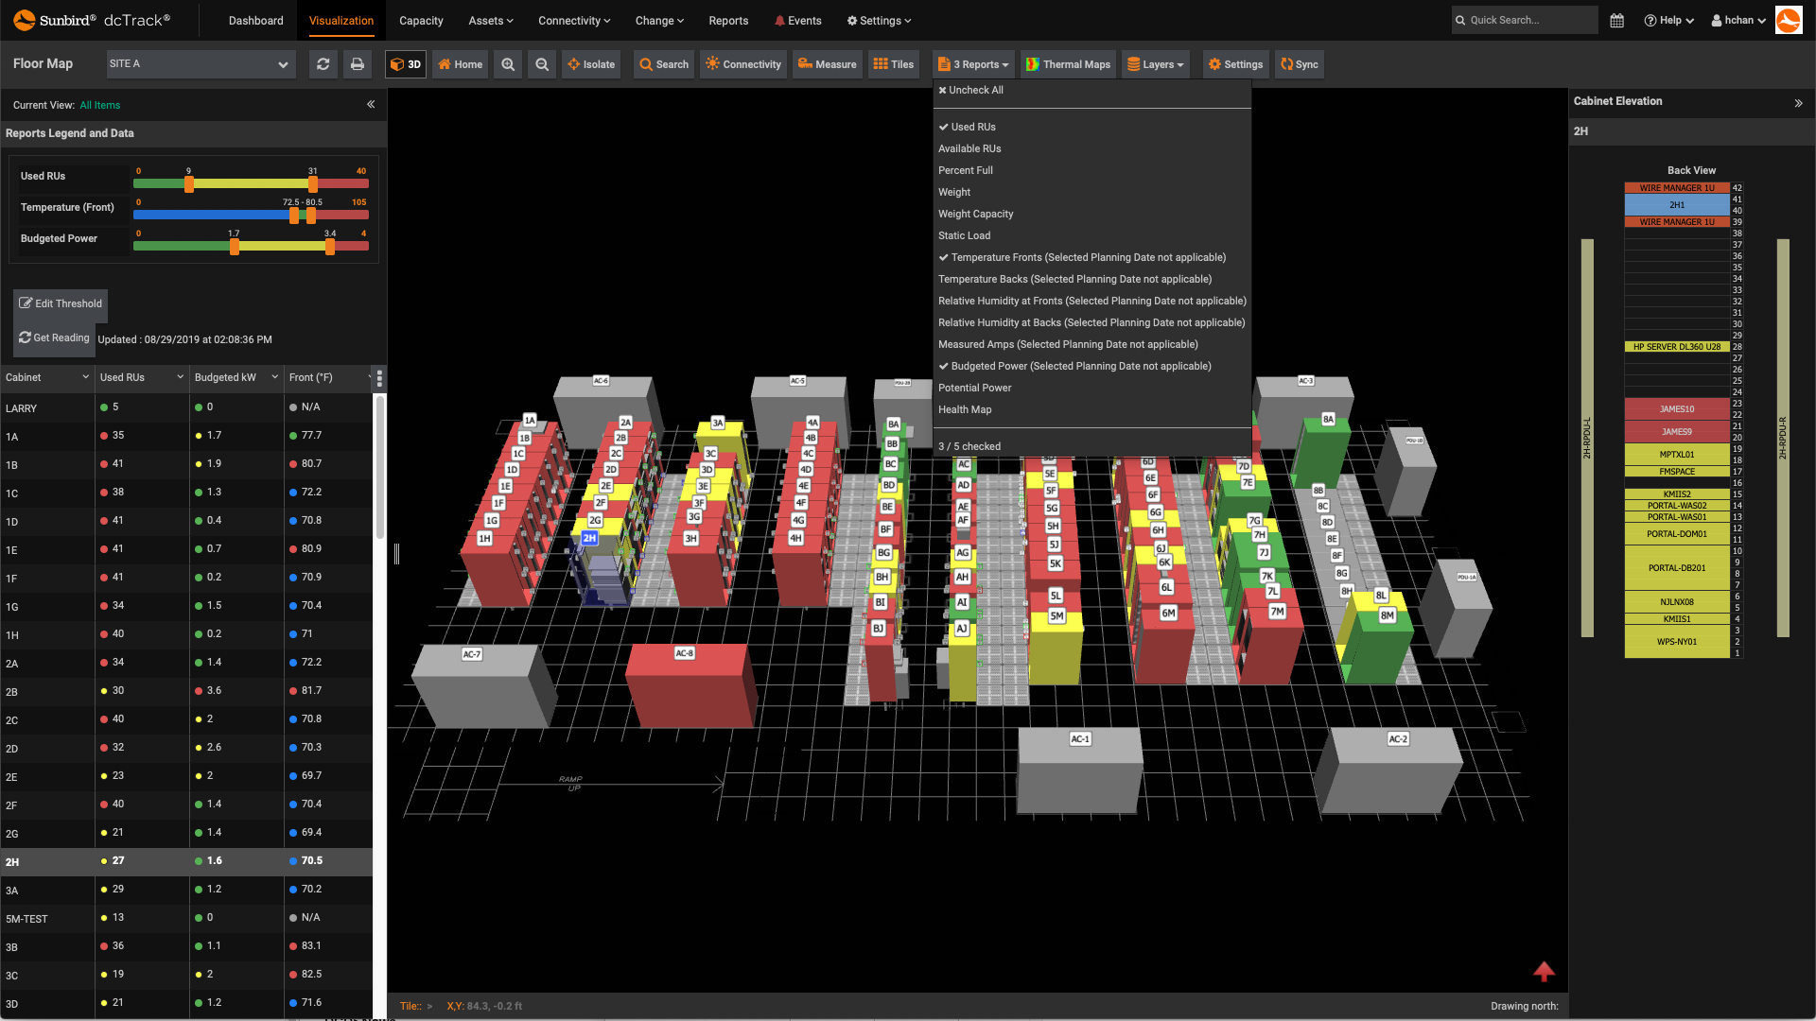Click the red north arrow icon
The width and height of the screenshot is (1816, 1021).
1544,971
